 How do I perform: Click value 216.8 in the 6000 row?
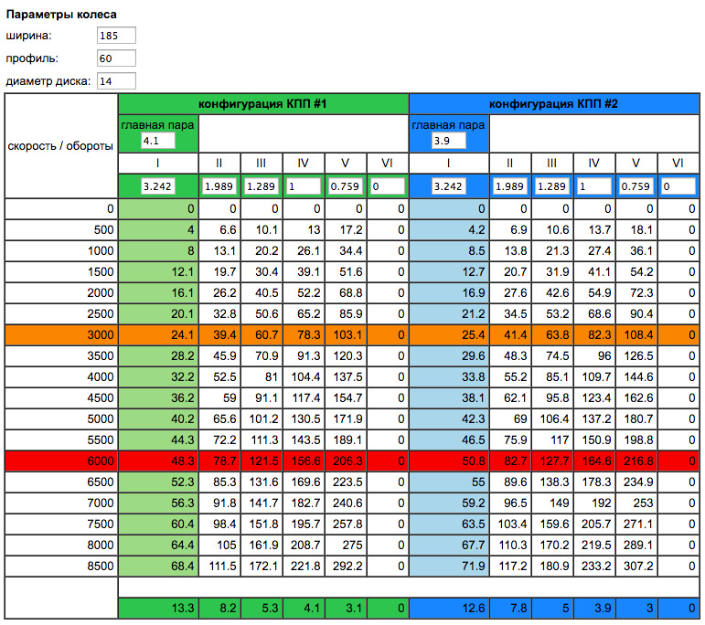[x=638, y=461]
